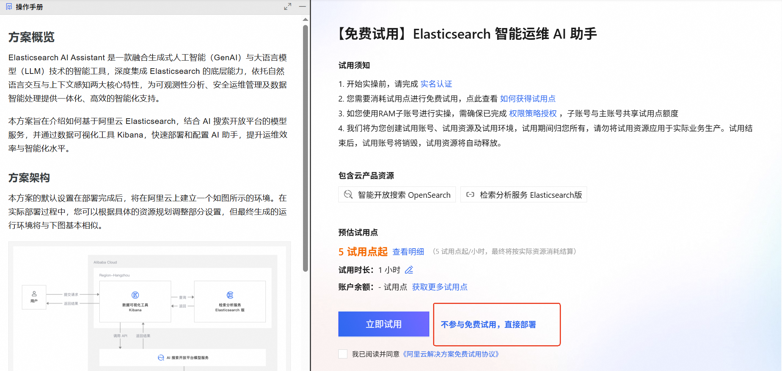Click the architecture diagram thumbnail
782x371 pixels.
pos(149,306)
